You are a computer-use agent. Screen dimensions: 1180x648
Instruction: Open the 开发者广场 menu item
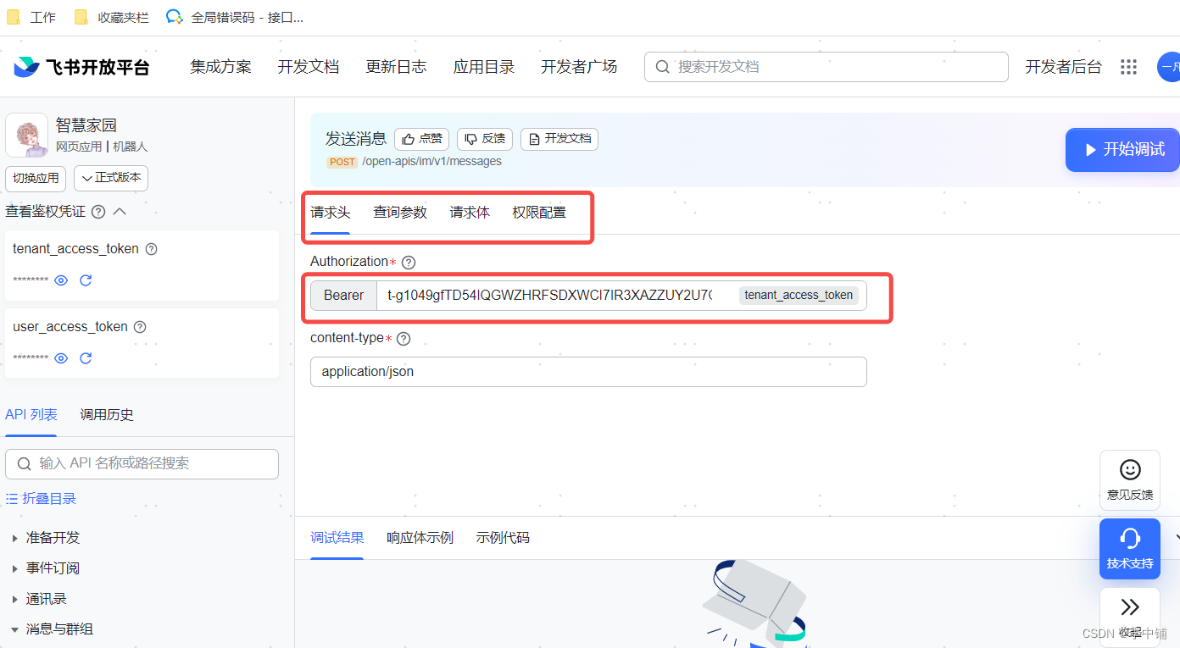pos(579,67)
